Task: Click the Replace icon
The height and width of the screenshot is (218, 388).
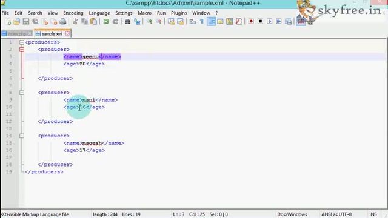Action: click(137, 22)
